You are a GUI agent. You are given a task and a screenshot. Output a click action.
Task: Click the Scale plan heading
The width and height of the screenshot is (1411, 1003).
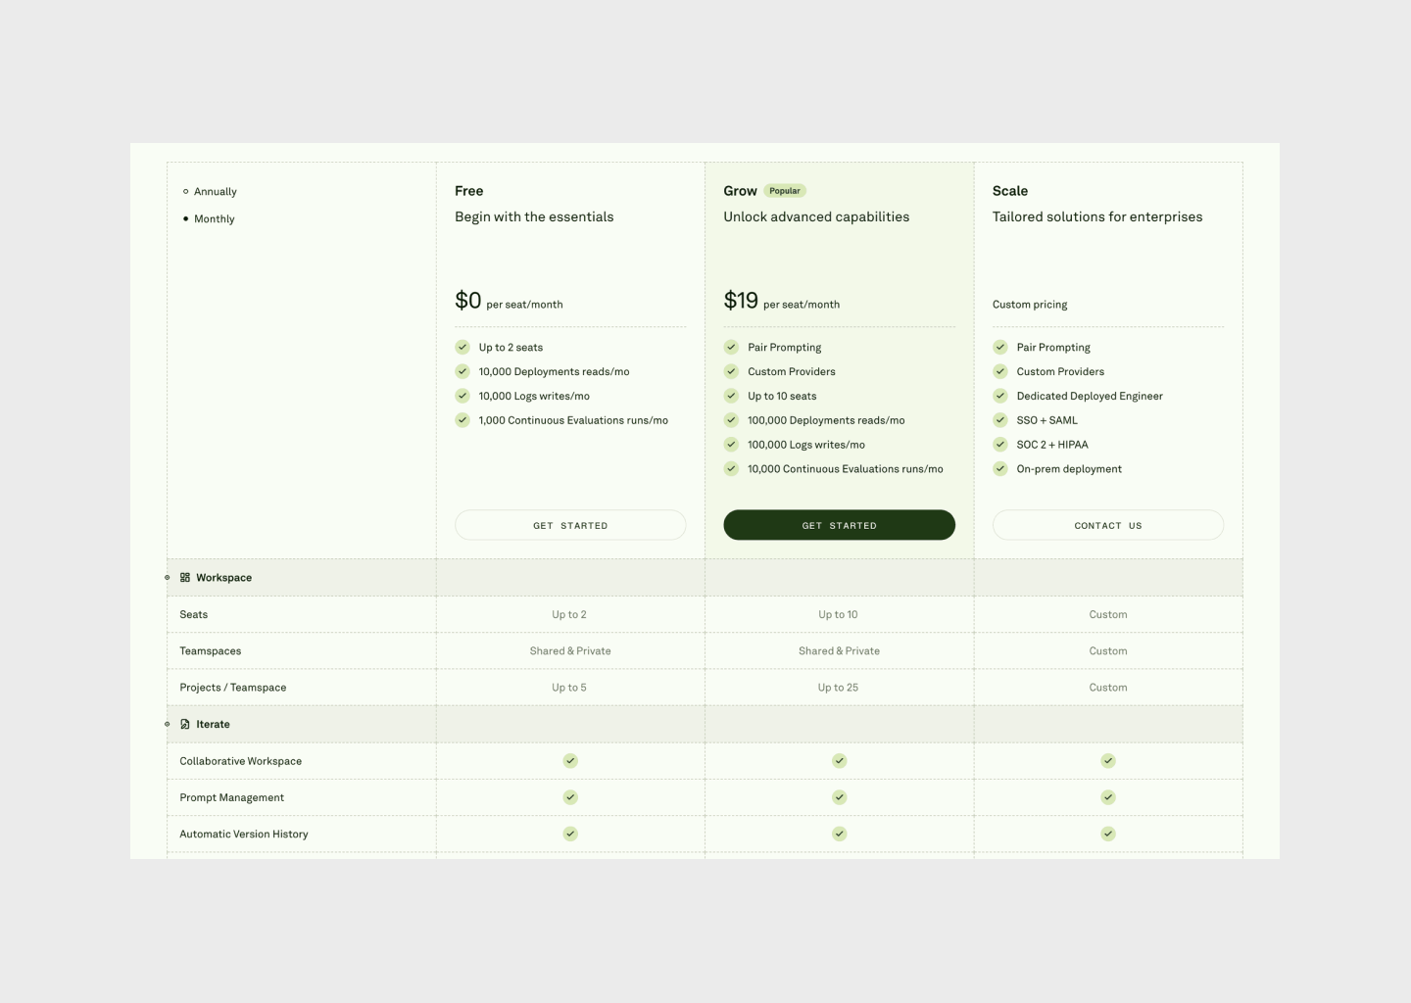pos(1009,191)
